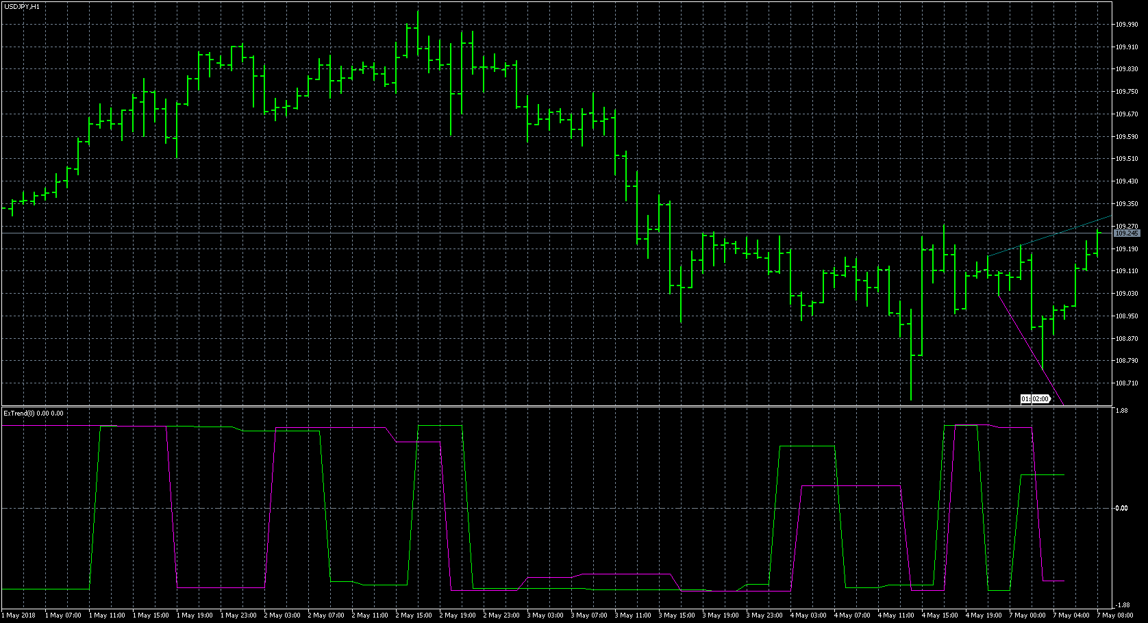Click the 4 May 19:00 time label
This screenshot has width=1148, height=623.
coord(984,615)
